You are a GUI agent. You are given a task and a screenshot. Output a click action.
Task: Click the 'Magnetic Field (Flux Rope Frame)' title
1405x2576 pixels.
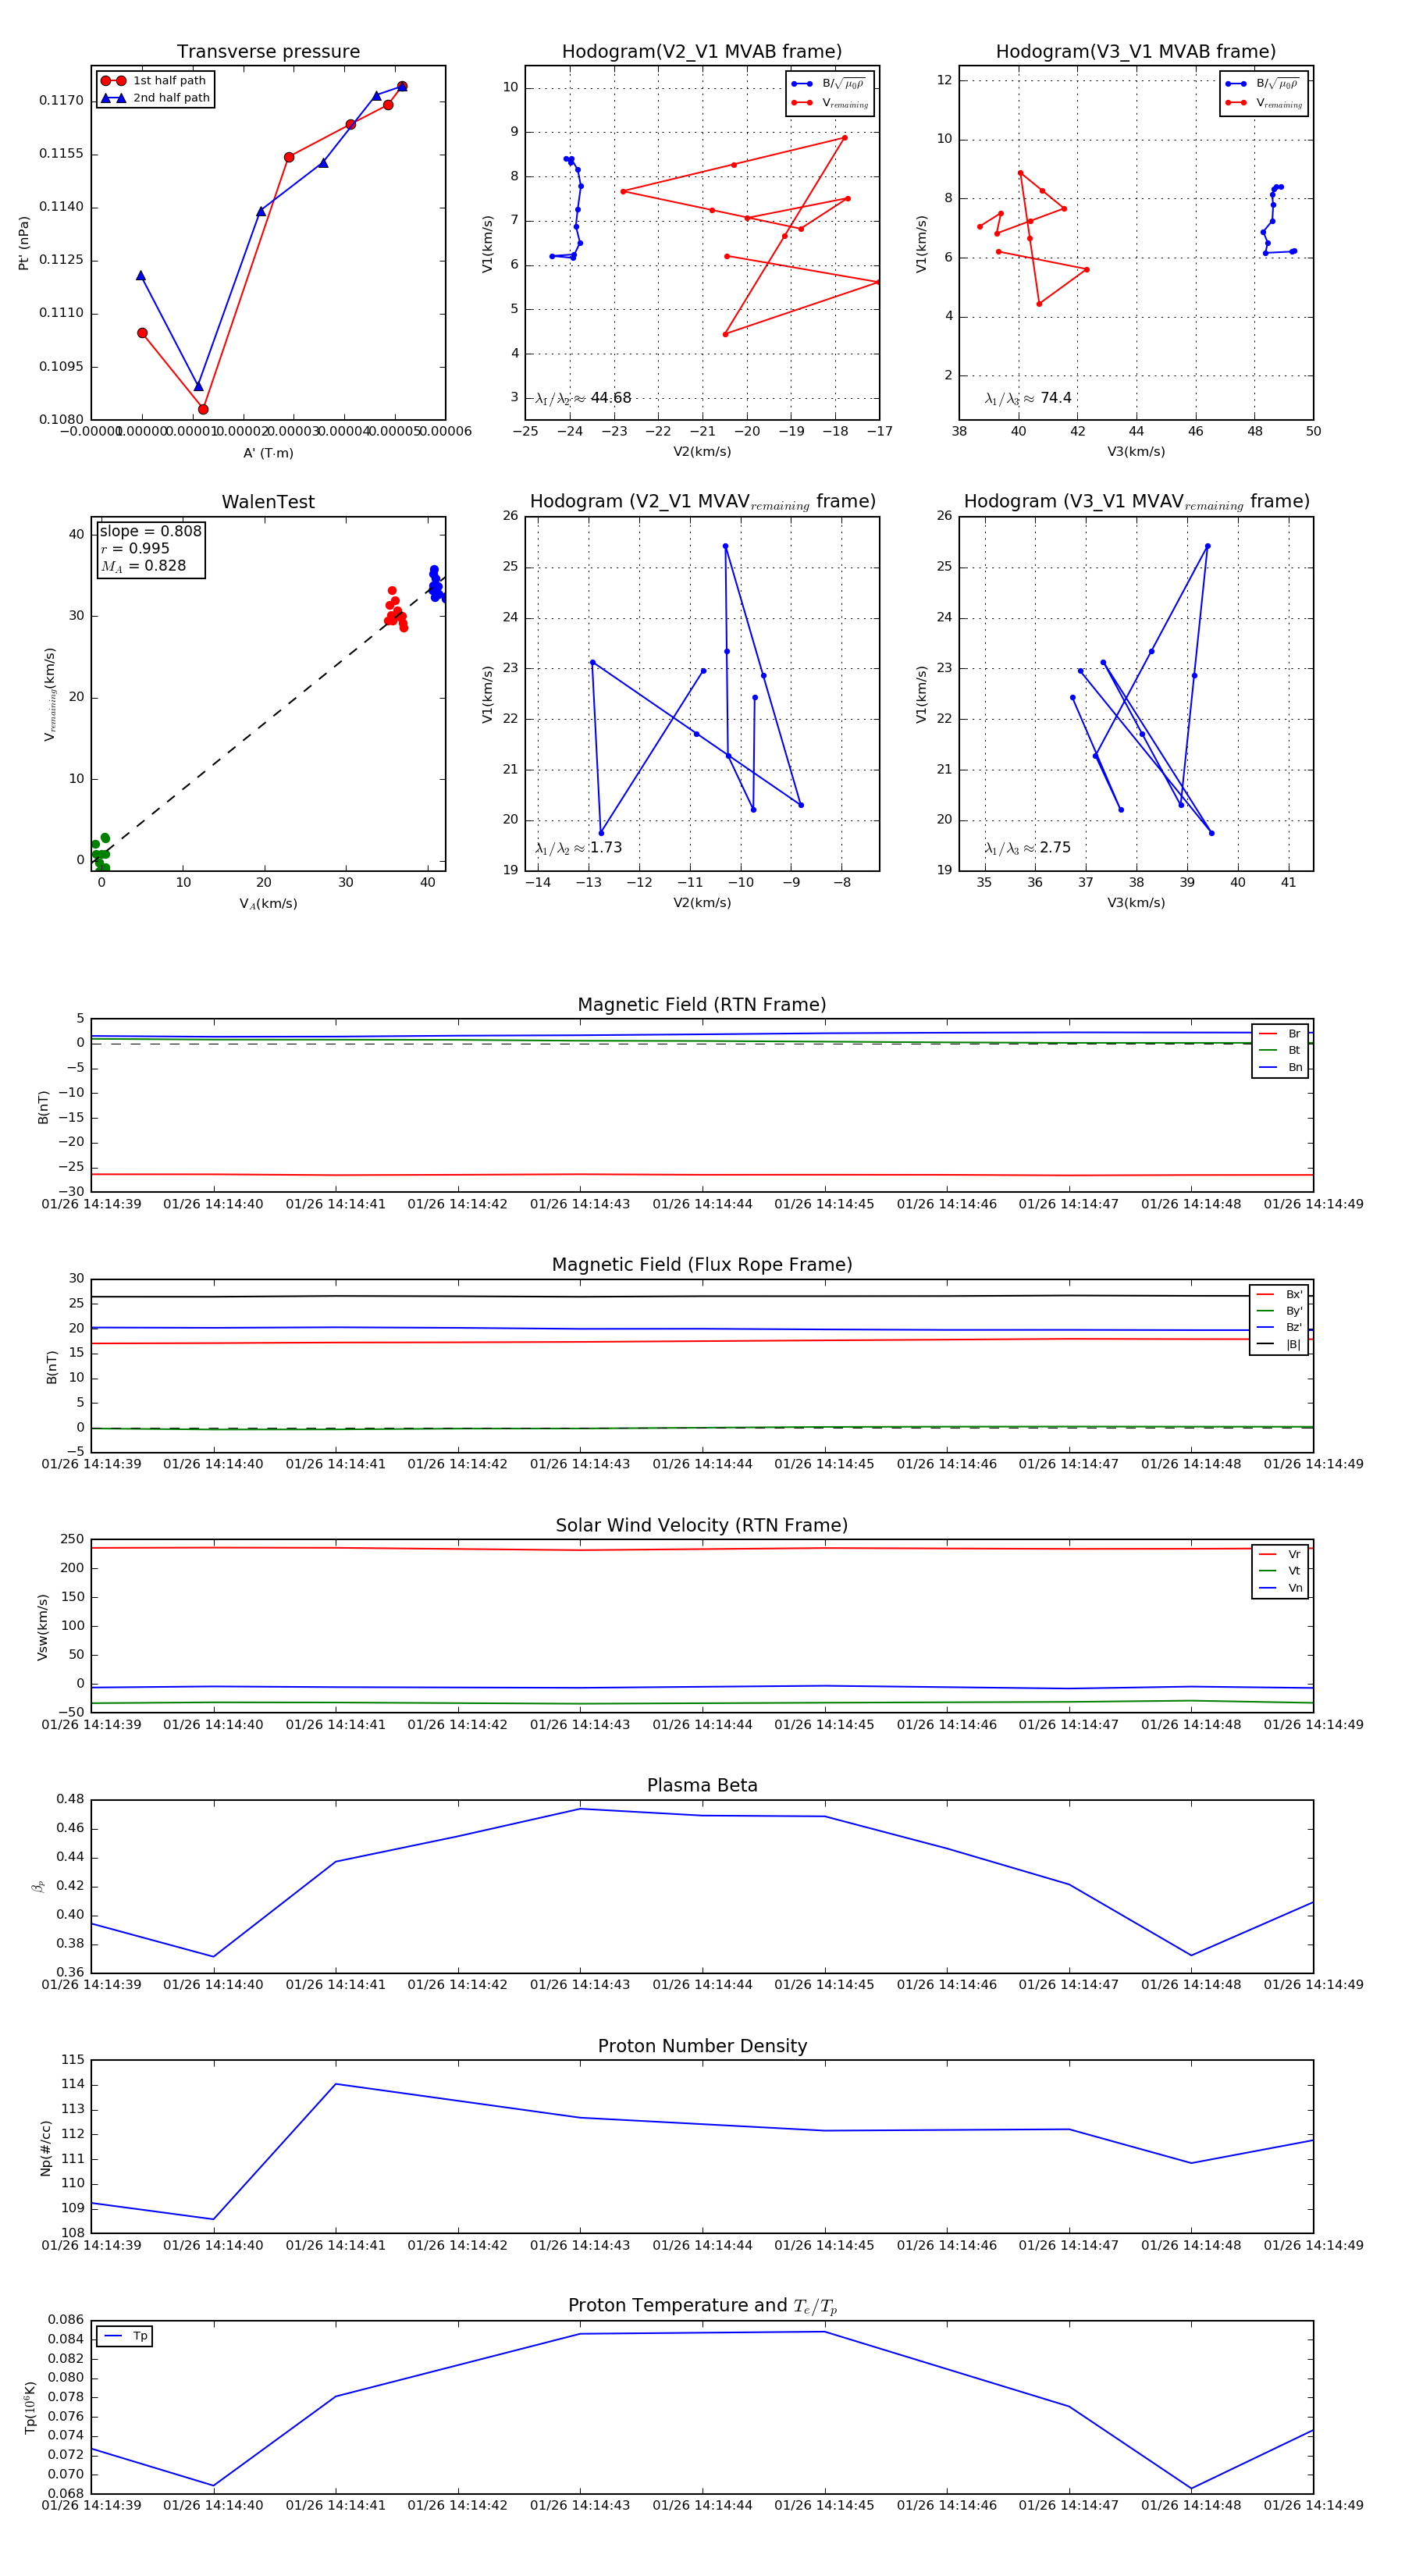tap(702, 1265)
